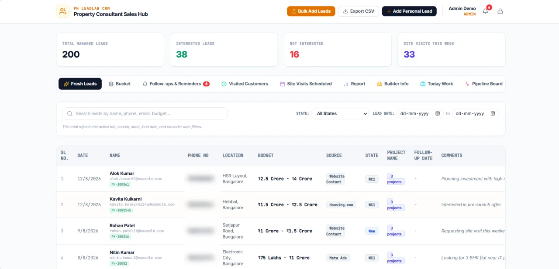Select the Today Work tab
This screenshot has width=559, height=269.
pos(436,84)
